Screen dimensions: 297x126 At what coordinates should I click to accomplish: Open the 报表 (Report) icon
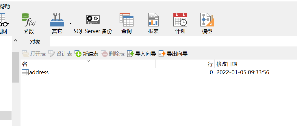[x=153, y=23]
